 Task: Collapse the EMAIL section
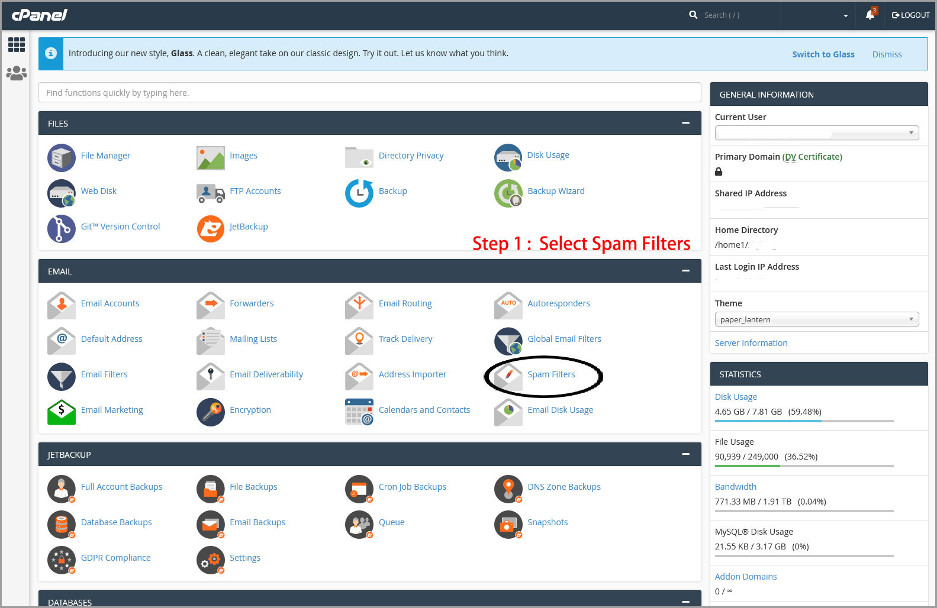click(x=685, y=271)
